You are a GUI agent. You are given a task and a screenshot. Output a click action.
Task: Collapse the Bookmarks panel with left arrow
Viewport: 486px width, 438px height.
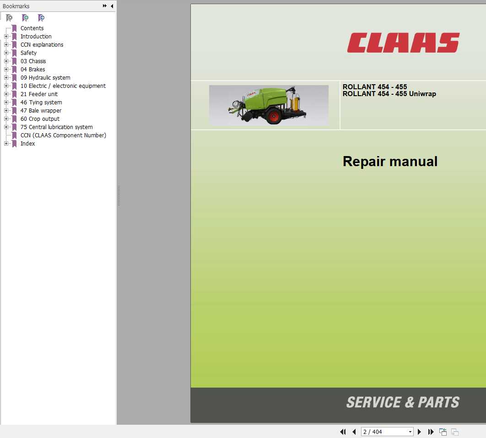click(x=112, y=6)
